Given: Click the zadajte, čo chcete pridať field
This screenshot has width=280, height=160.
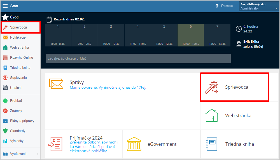Looking at the screenshot, I should [x=138, y=58].
